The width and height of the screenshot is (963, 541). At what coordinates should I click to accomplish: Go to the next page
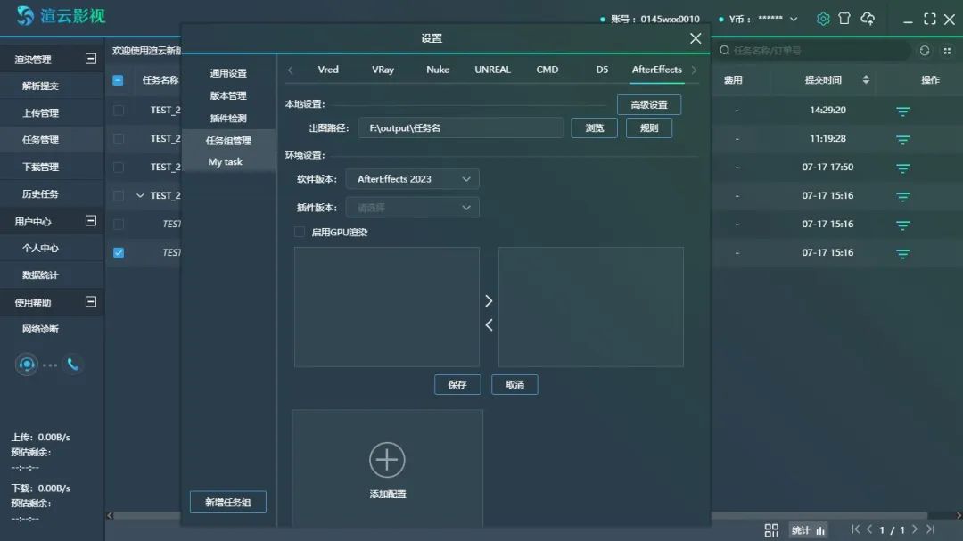tap(915, 529)
